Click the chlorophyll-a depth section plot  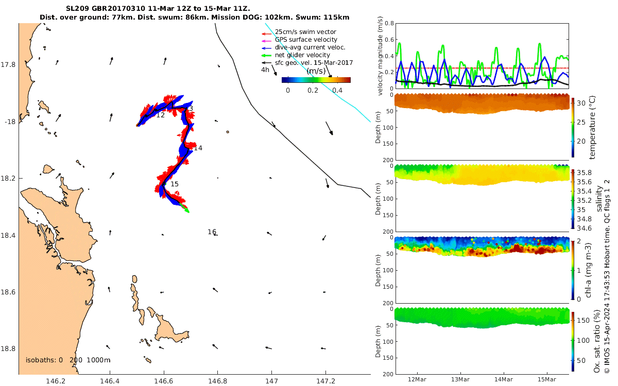click(x=482, y=269)
